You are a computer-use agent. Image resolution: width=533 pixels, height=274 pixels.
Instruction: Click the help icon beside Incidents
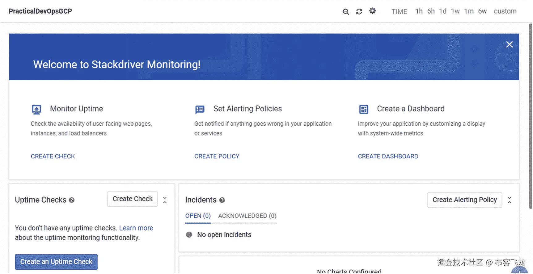(222, 200)
